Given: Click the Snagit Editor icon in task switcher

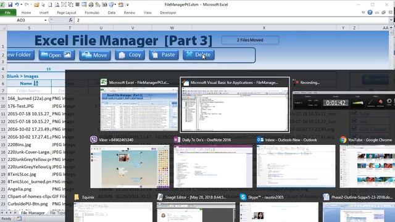Looking at the screenshot, I should (160, 197).
